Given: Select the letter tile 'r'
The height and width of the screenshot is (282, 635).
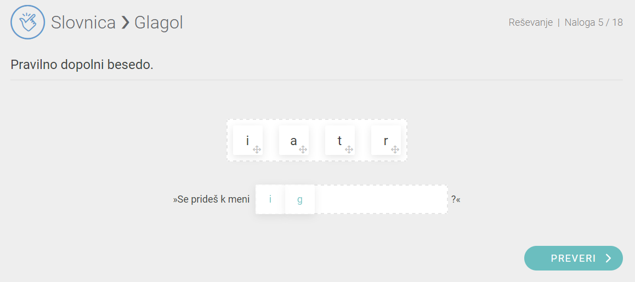Looking at the screenshot, I should click(385, 140).
